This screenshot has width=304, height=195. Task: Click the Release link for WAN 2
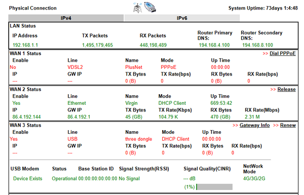[286, 89]
